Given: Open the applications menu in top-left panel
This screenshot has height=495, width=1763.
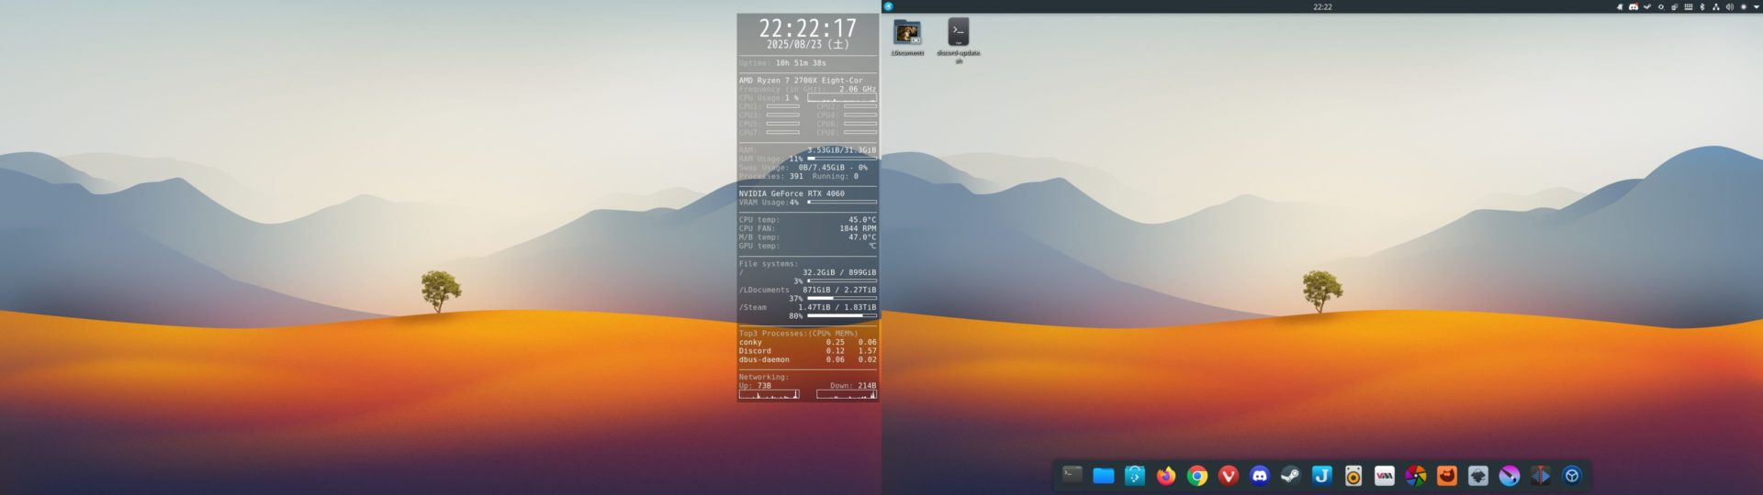Looking at the screenshot, I should click(888, 6).
